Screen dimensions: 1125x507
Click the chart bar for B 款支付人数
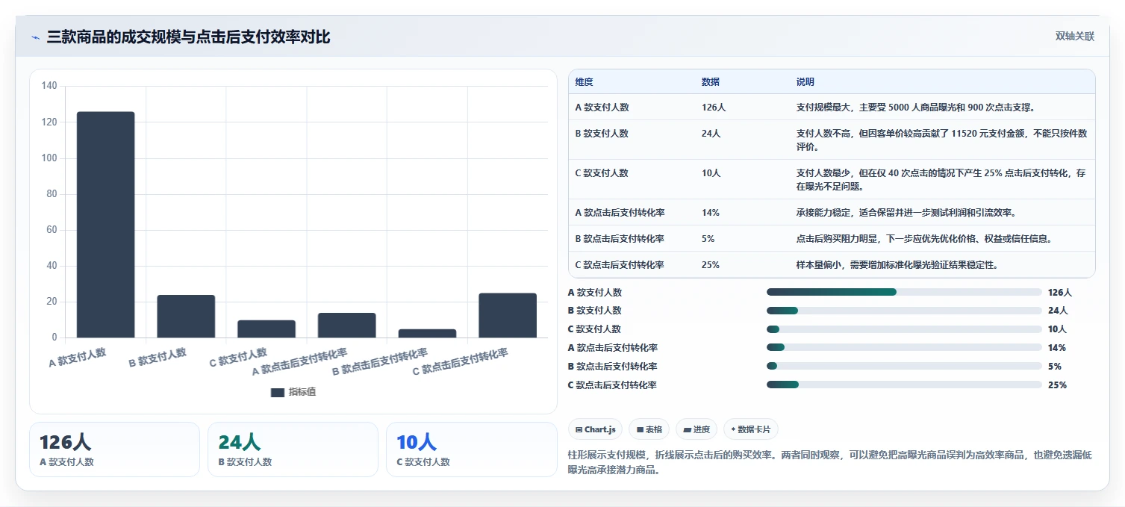pos(186,317)
